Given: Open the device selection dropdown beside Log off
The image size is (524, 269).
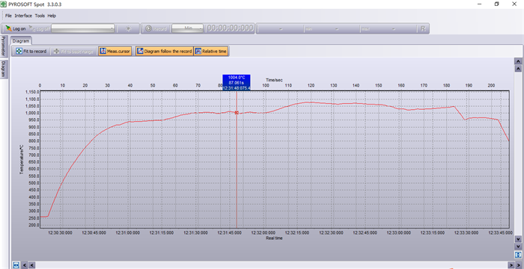Looking at the screenshot, I should (x=83, y=28).
